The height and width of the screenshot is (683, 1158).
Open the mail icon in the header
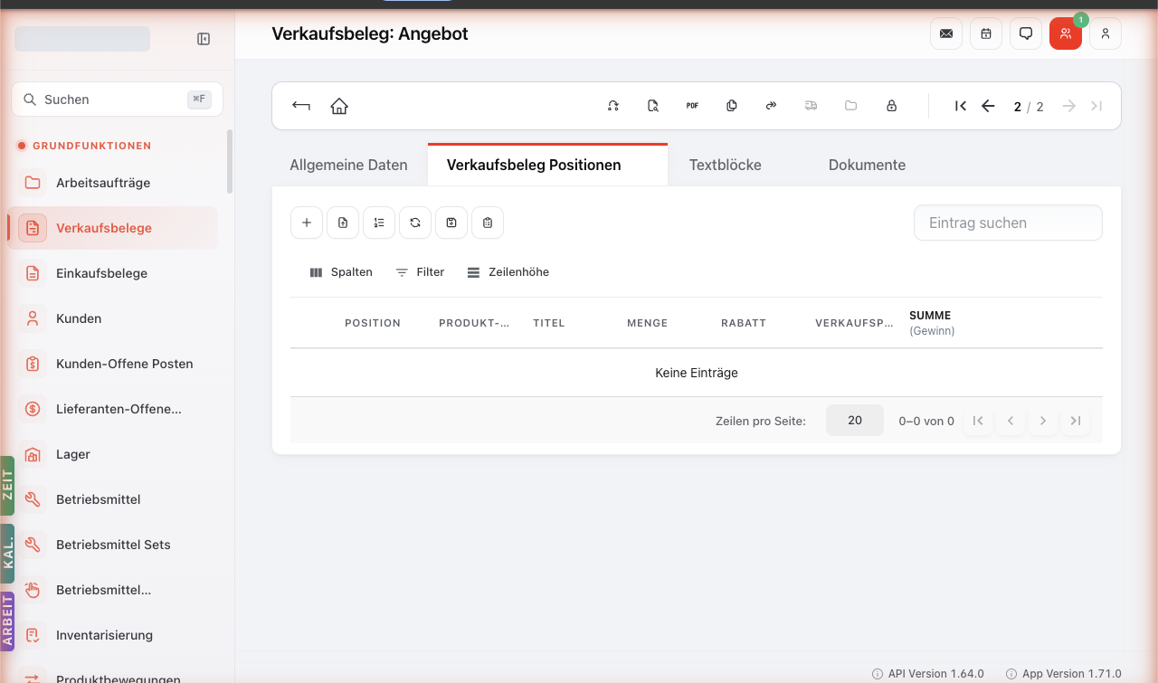(946, 33)
